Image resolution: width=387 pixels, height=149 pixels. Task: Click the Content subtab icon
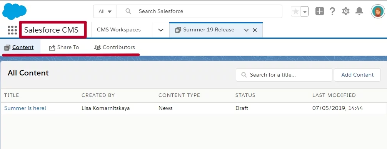click(x=7, y=47)
